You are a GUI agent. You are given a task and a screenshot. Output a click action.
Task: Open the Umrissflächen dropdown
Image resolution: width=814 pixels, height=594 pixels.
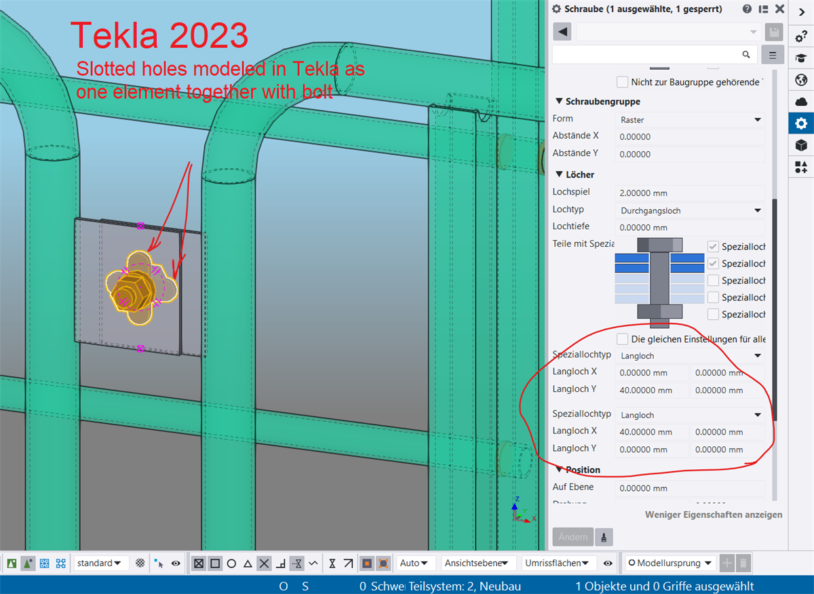pyautogui.click(x=560, y=563)
